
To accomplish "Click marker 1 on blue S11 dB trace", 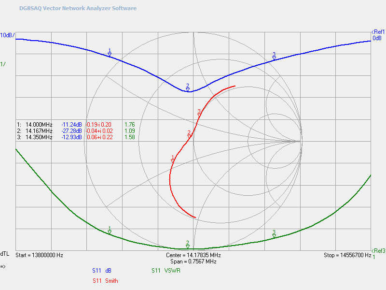I will (x=110, y=55).
